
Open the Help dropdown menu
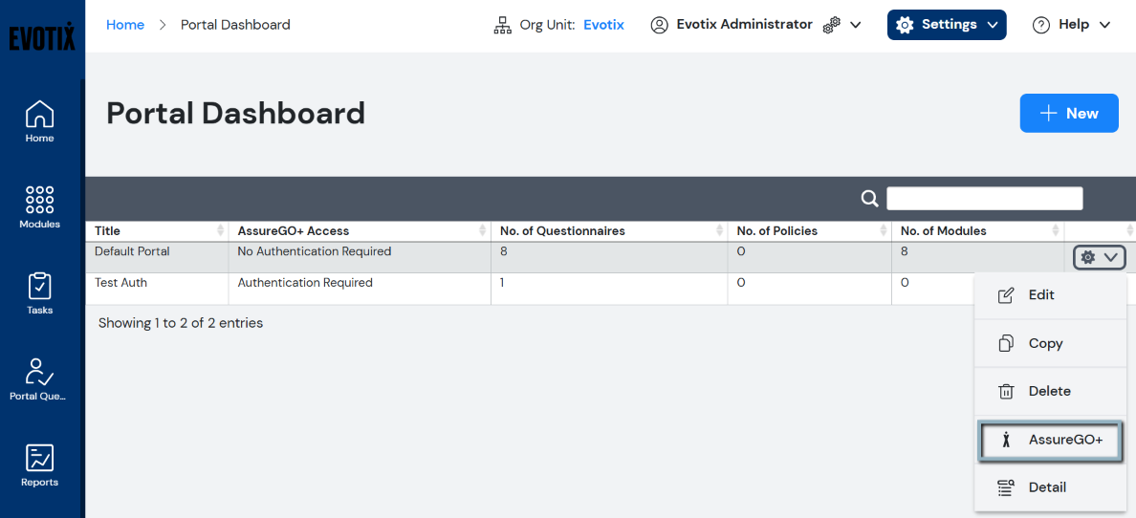coord(1071,25)
